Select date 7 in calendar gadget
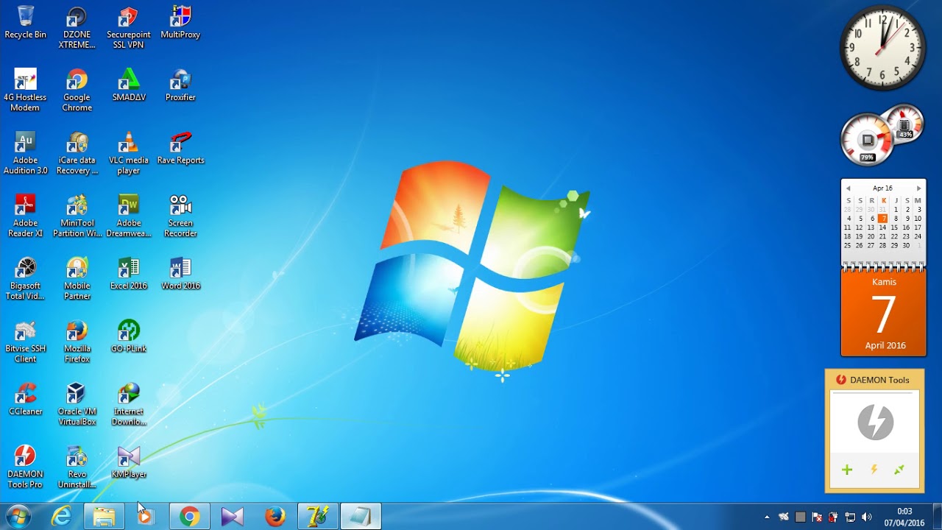 882,219
